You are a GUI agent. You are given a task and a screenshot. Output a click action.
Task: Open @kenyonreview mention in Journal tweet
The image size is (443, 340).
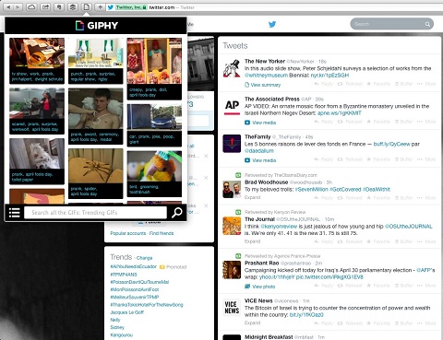point(279,227)
